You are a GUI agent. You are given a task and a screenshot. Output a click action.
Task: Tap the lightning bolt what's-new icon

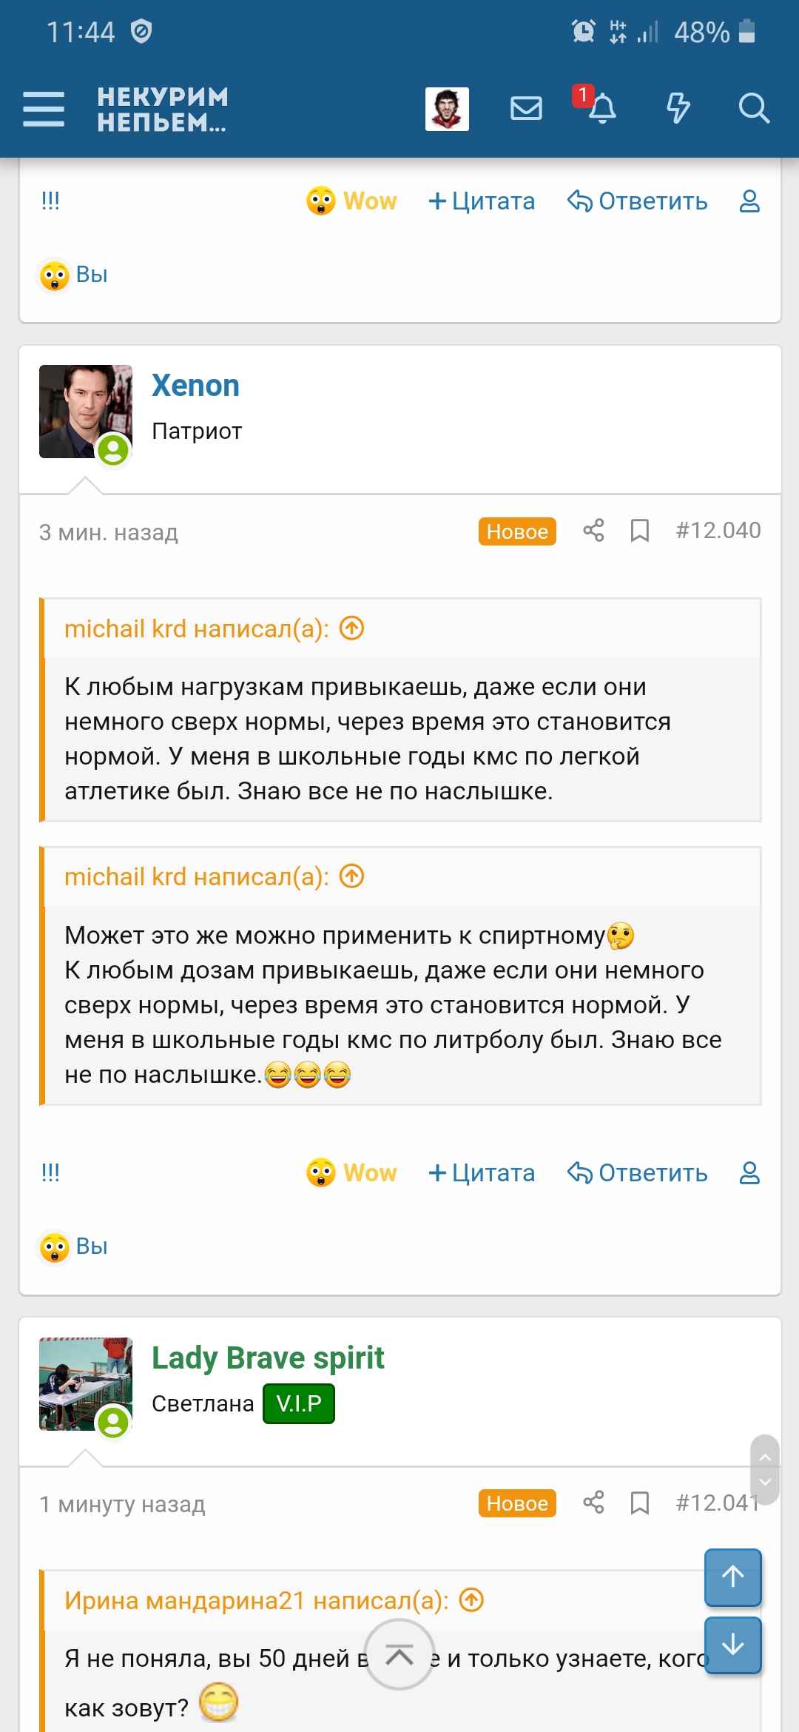coord(678,109)
